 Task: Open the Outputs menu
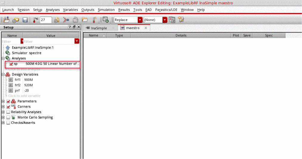coord(88,10)
